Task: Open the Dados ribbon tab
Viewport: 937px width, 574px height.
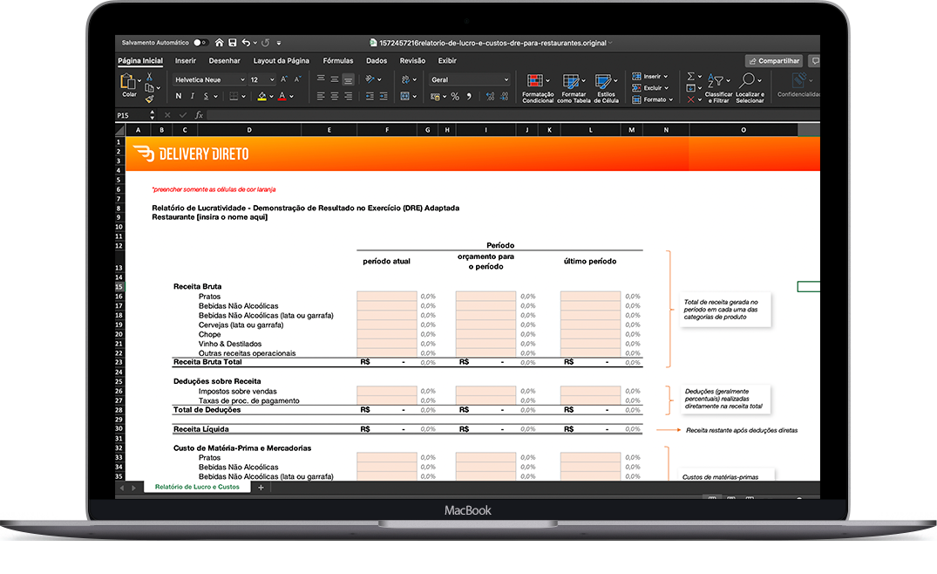Action: tap(377, 60)
